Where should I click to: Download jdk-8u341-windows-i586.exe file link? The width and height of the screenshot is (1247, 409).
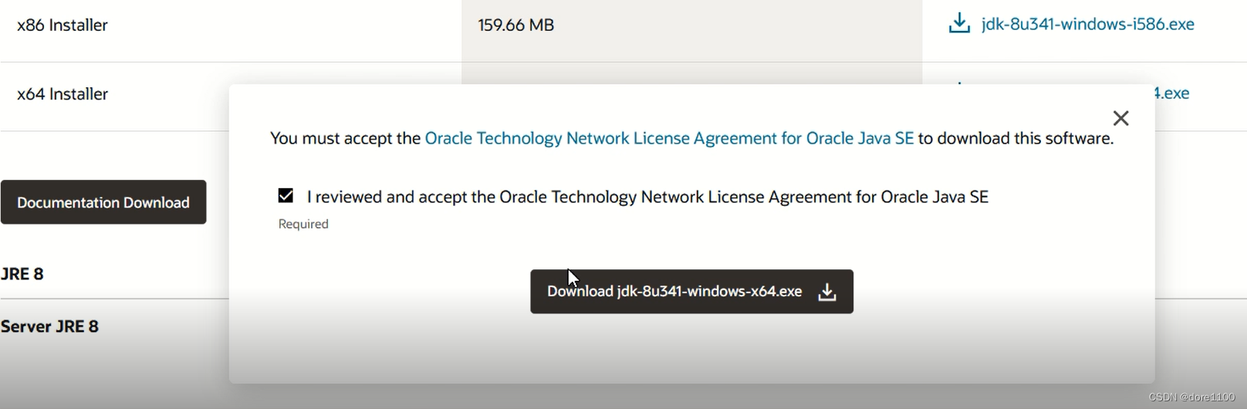point(1087,24)
